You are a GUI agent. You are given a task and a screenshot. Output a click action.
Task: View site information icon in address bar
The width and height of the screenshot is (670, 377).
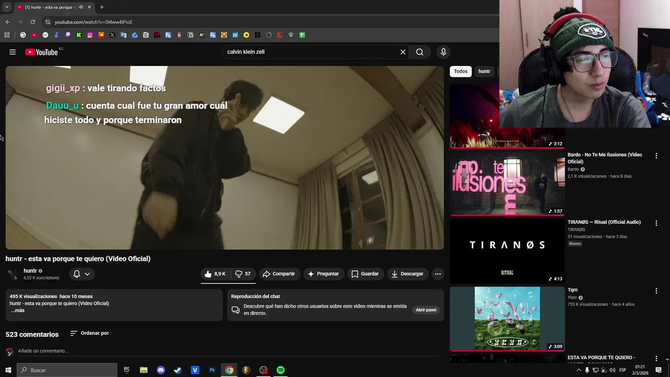tap(48, 22)
